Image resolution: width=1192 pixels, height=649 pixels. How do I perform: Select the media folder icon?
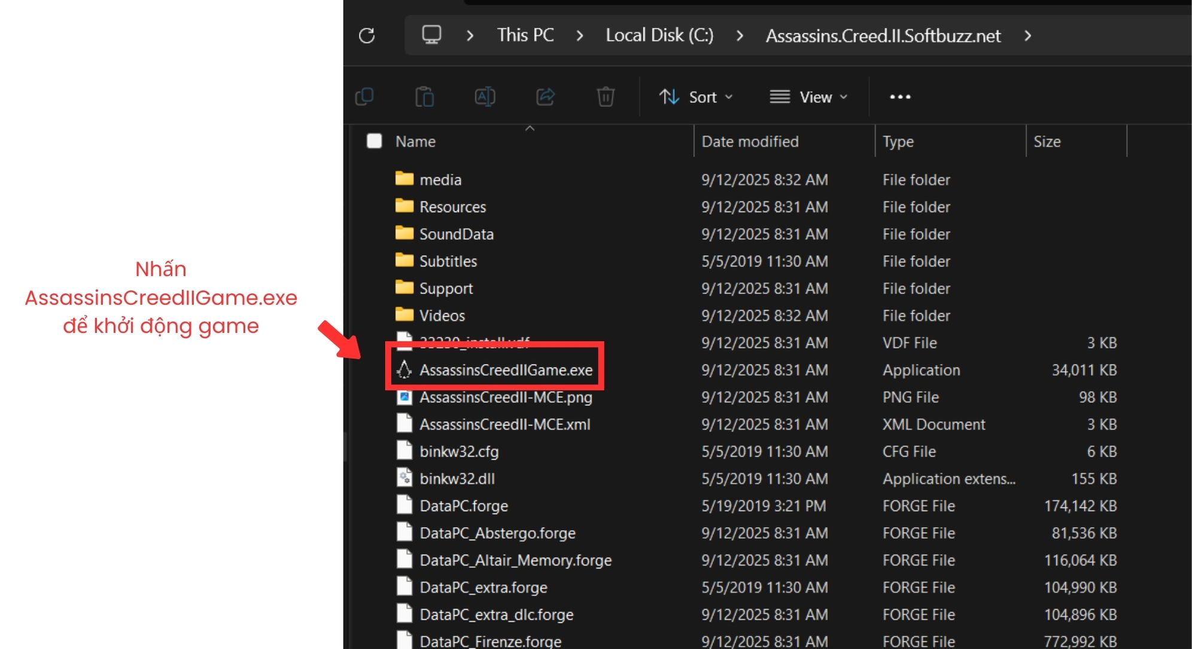point(405,179)
